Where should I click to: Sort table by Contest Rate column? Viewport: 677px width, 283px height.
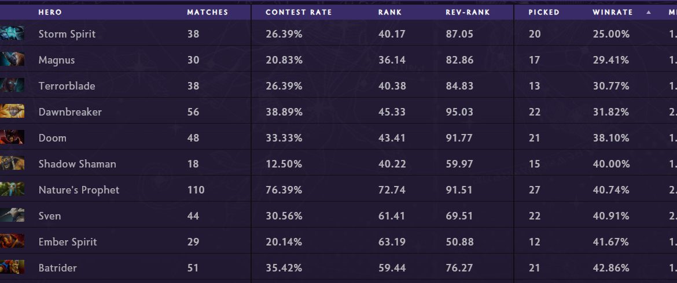pos(299,12)
